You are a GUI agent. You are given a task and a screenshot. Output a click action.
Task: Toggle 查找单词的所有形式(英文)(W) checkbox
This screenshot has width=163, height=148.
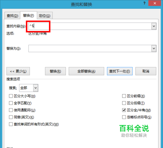11,124
